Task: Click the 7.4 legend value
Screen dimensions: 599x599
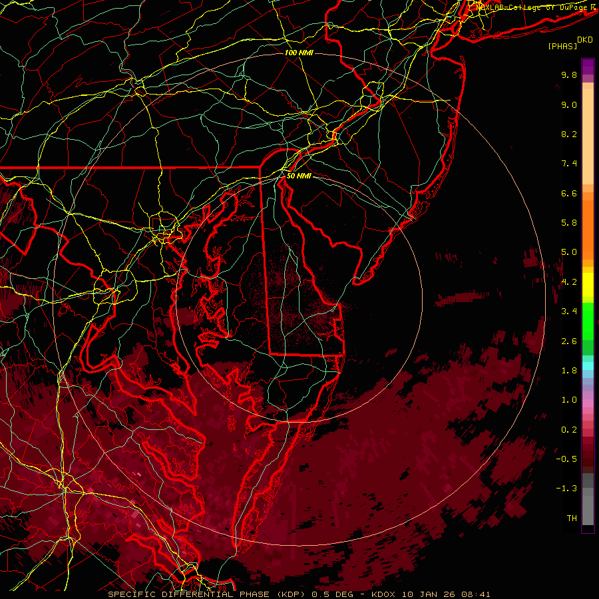Action: click(569, 164)
